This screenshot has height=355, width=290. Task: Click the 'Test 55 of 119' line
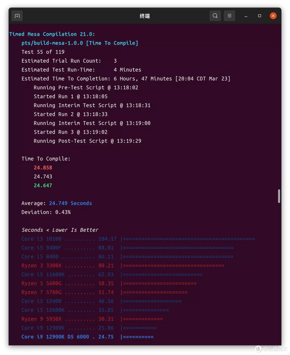[x=43, y=52]
